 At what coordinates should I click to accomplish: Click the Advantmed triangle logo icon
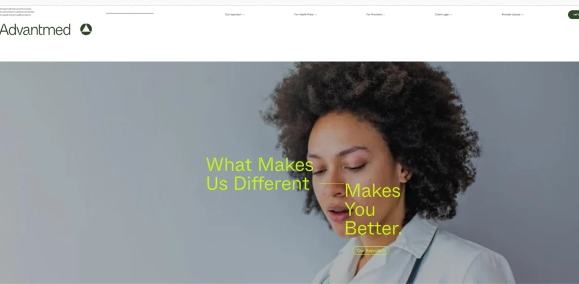coord(86,29)
